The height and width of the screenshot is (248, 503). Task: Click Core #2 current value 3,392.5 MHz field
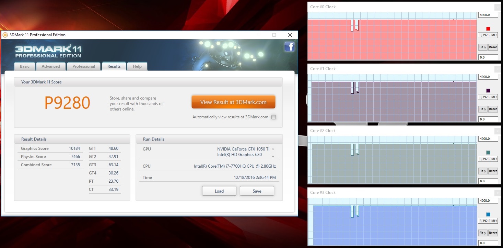click(488, 159)
